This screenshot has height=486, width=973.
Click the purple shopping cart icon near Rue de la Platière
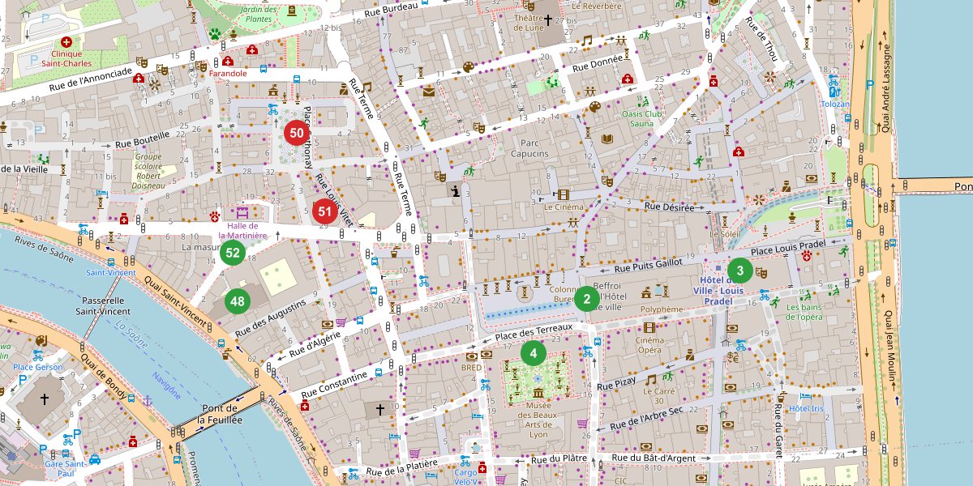point(414,453)
